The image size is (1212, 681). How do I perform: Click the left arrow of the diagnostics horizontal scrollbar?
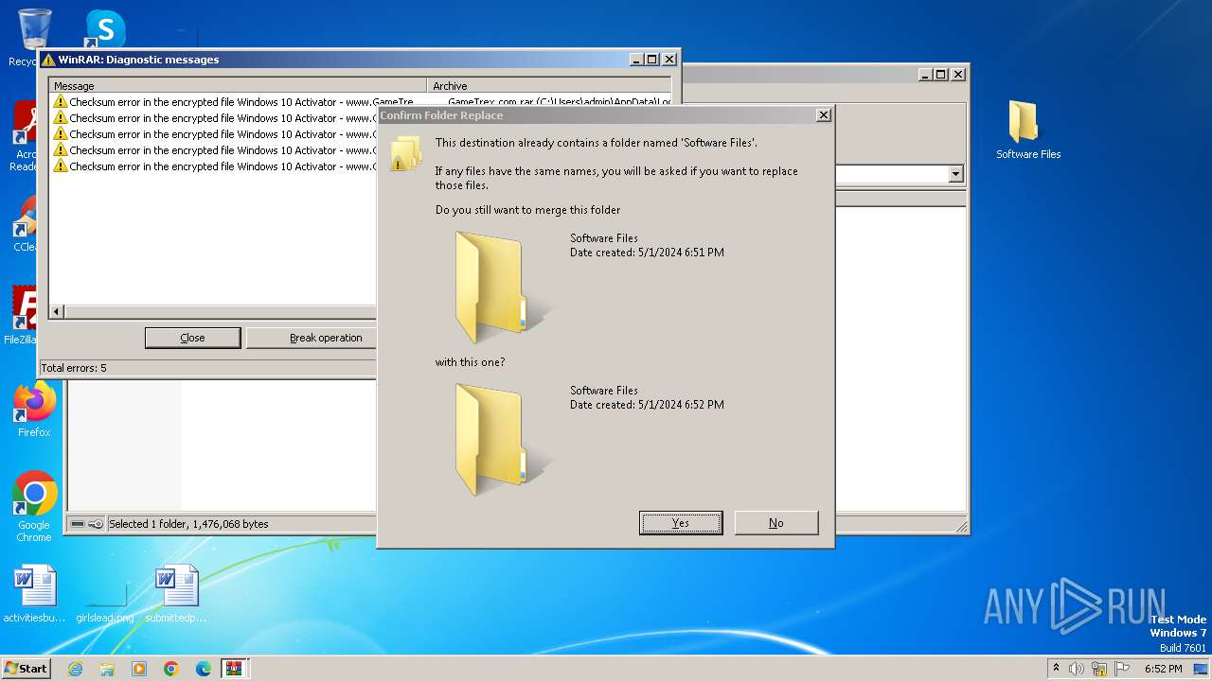click(x=56, y=311)
